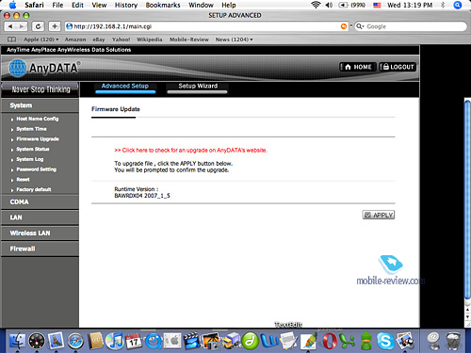471x353 pixels.
Task: Open the yellow truck Transmit icon in the Dock
Action: [x=231, y=341]
